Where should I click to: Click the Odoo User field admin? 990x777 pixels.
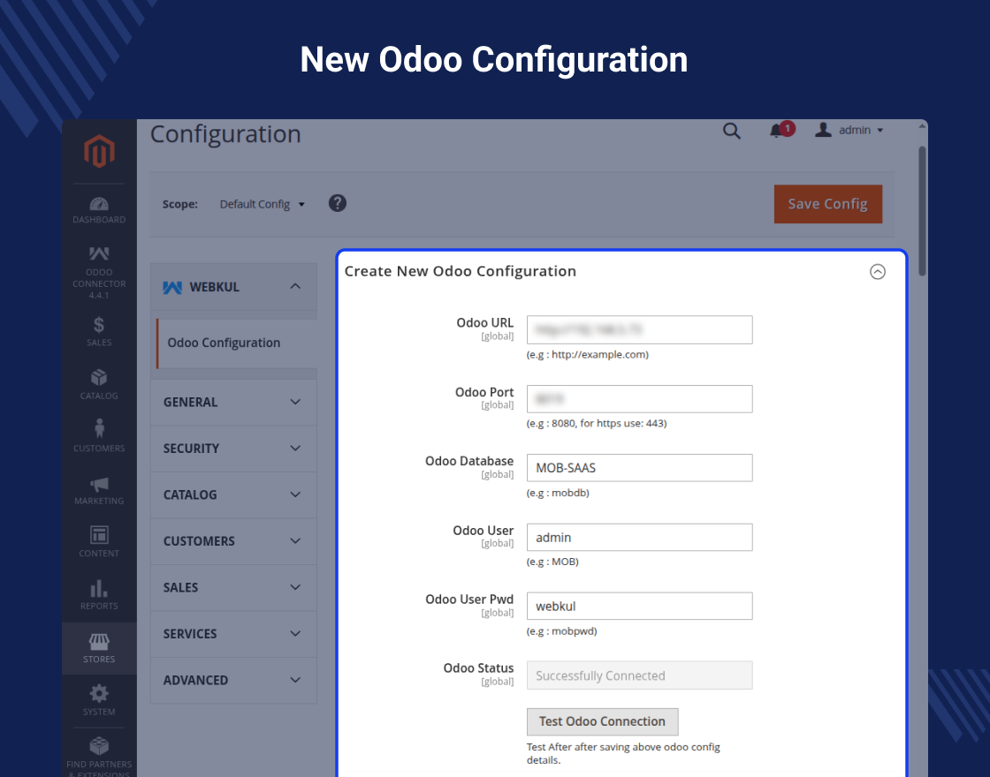(x=640, y=538)
